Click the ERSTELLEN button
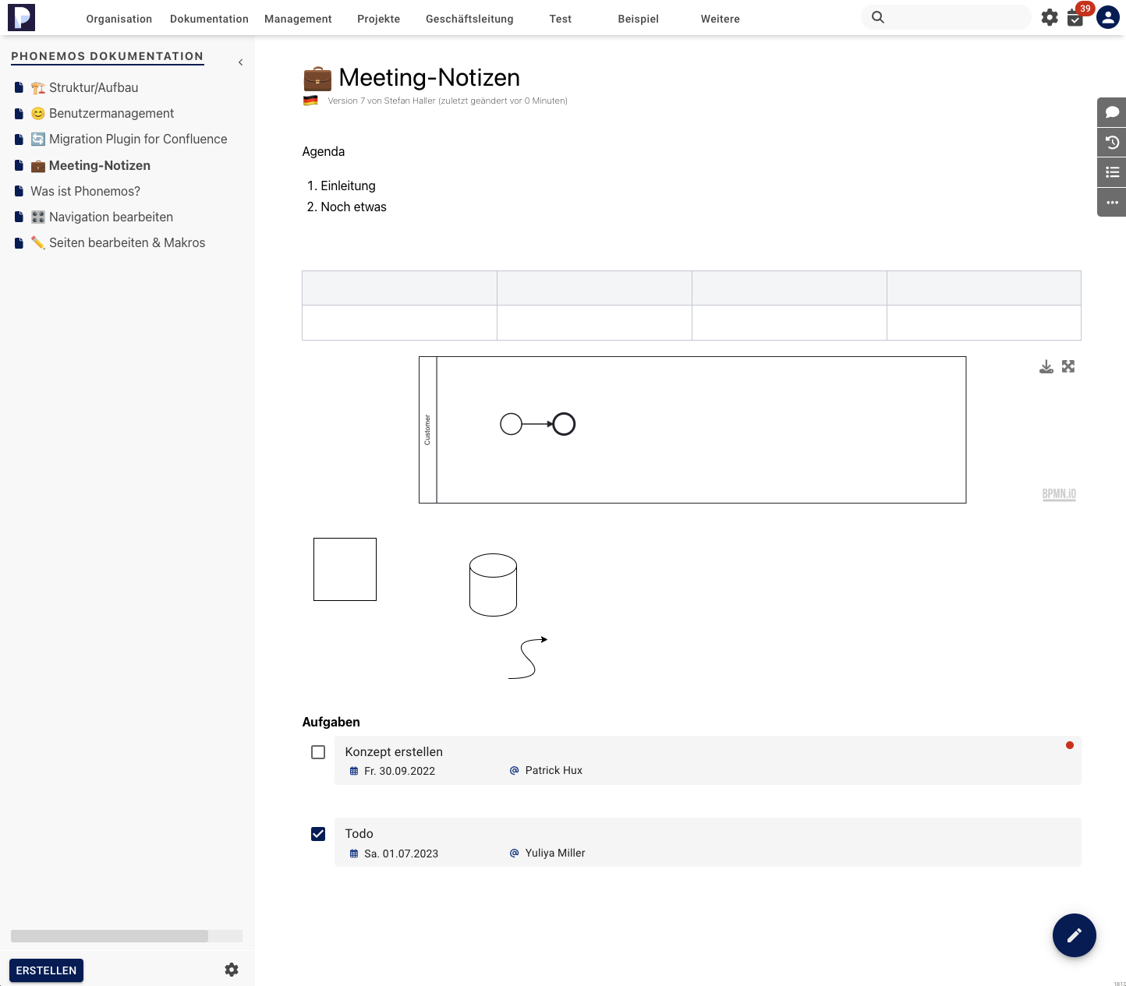 point(46,970)
